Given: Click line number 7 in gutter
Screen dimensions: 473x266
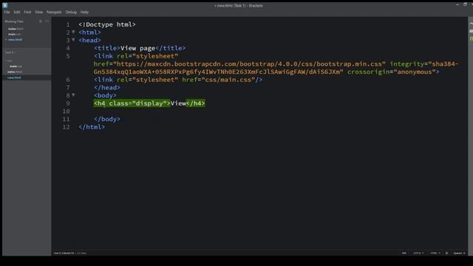Looking at the screenshot, I should 68,87.
